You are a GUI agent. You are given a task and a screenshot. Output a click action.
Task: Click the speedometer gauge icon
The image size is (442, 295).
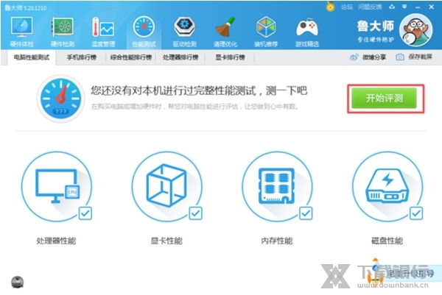[x=60, y=99]
